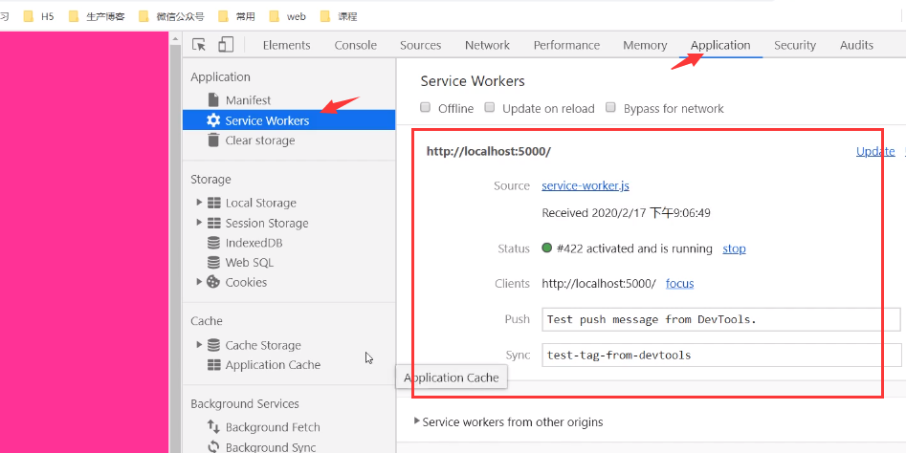Image resolution: width=906 pixels, height=453 pixels.
Task: Open the 常用 bookmark folder
Action: click(237, 17)
